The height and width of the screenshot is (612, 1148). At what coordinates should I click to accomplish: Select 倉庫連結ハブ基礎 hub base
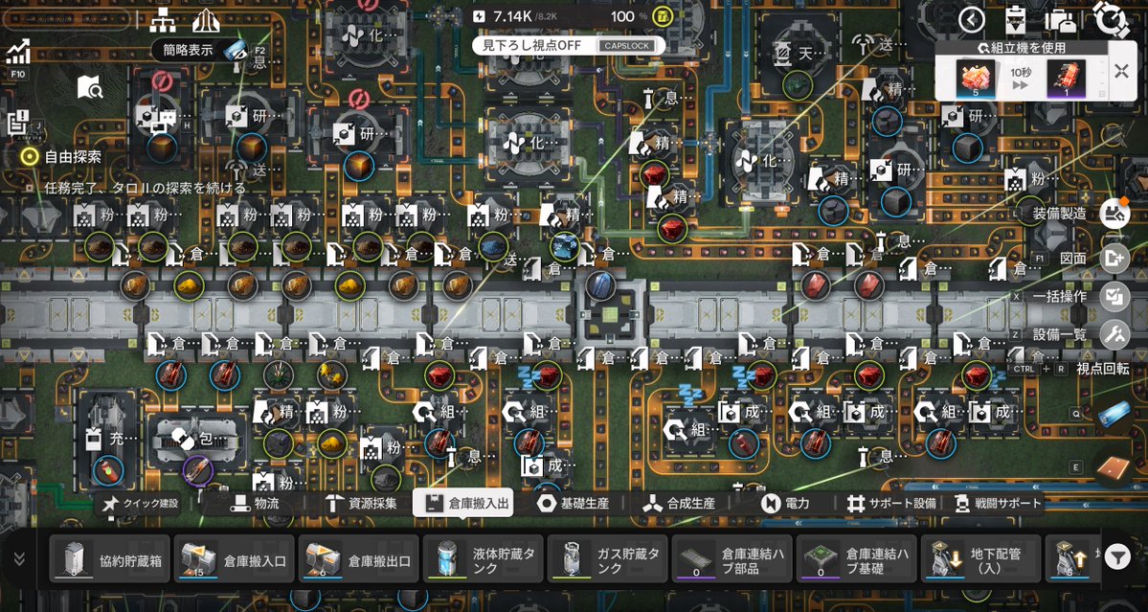pos(857,558)
